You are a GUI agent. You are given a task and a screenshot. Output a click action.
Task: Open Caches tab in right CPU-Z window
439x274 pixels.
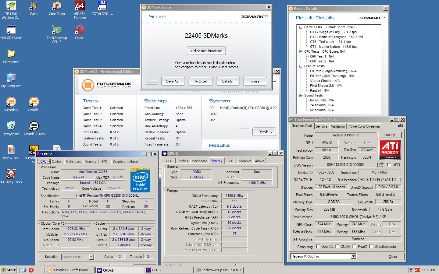click(x=183, y=161)
